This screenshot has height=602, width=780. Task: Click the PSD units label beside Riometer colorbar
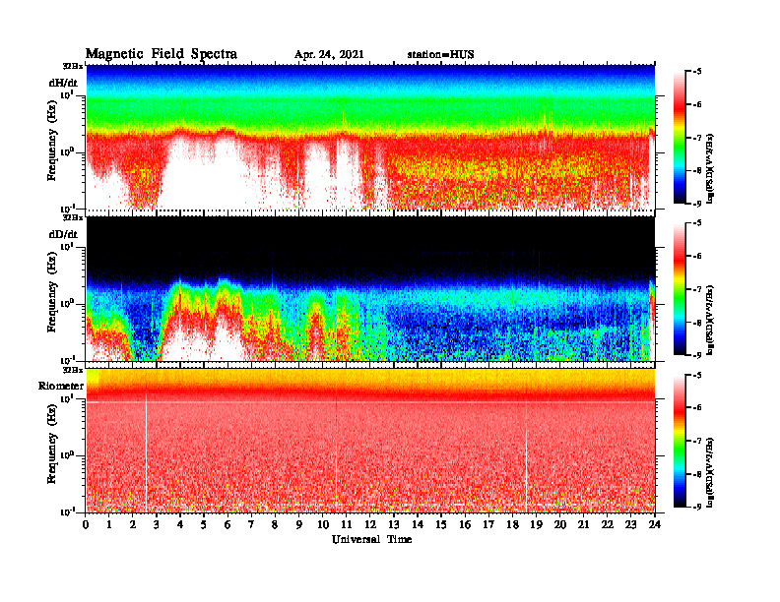click(x=710, y=472)
